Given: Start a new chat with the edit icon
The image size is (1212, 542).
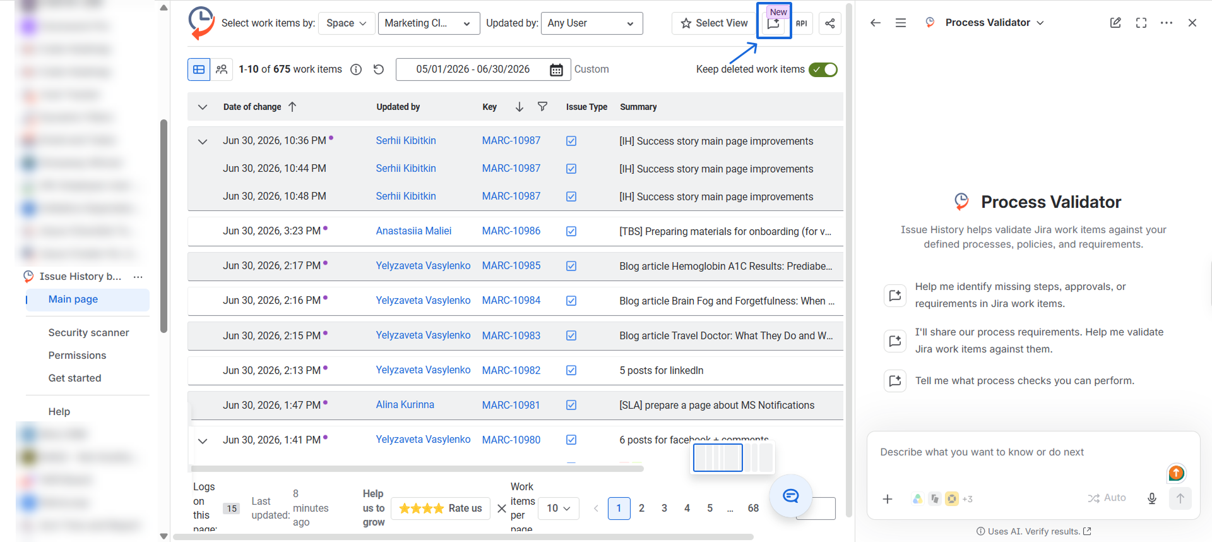Looking at the screenshot, I should tap(1115, 23).
